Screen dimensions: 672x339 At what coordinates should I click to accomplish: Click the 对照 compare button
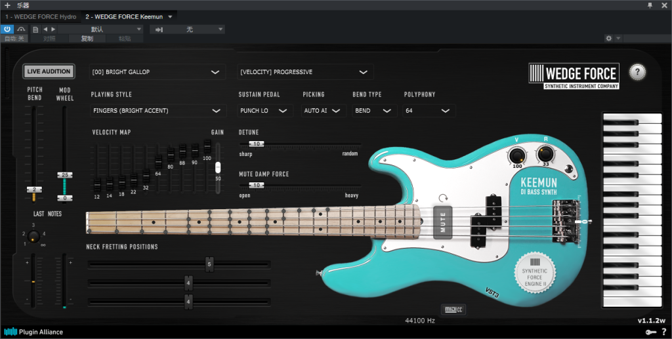pos(49,39)
